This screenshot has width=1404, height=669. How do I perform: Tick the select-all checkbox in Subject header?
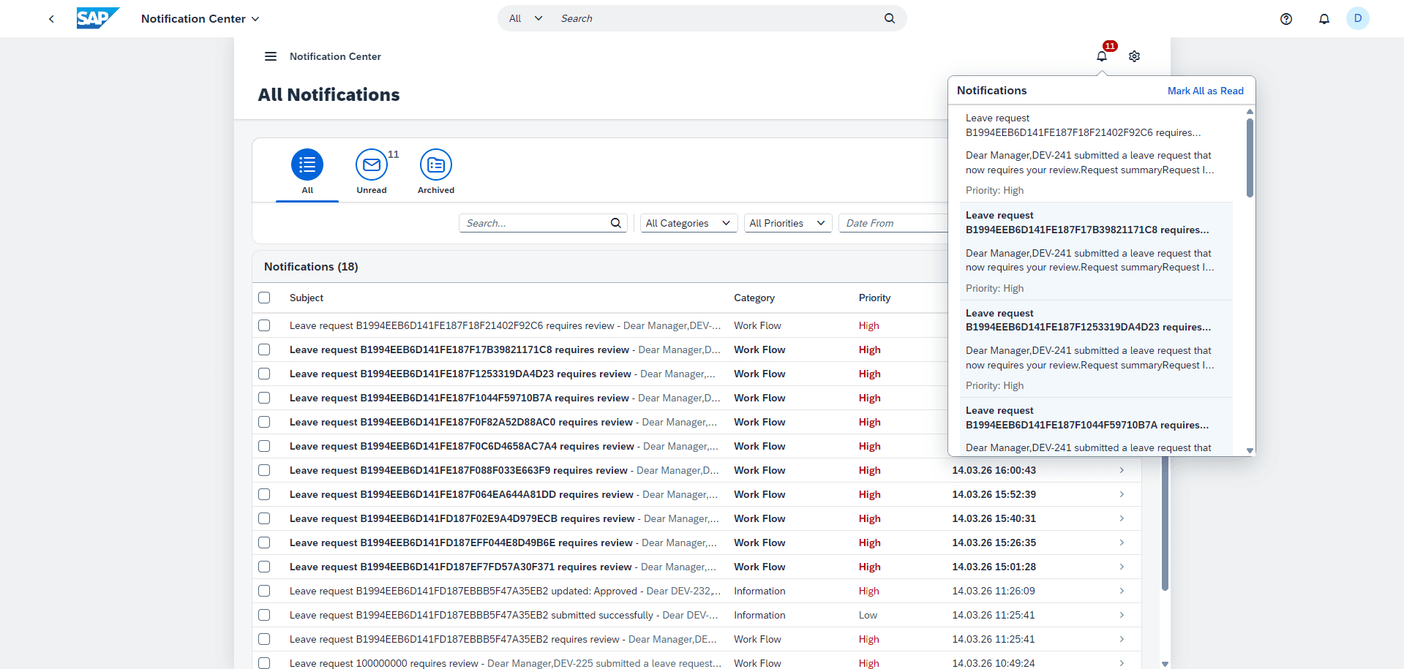(x=264, y=298)
